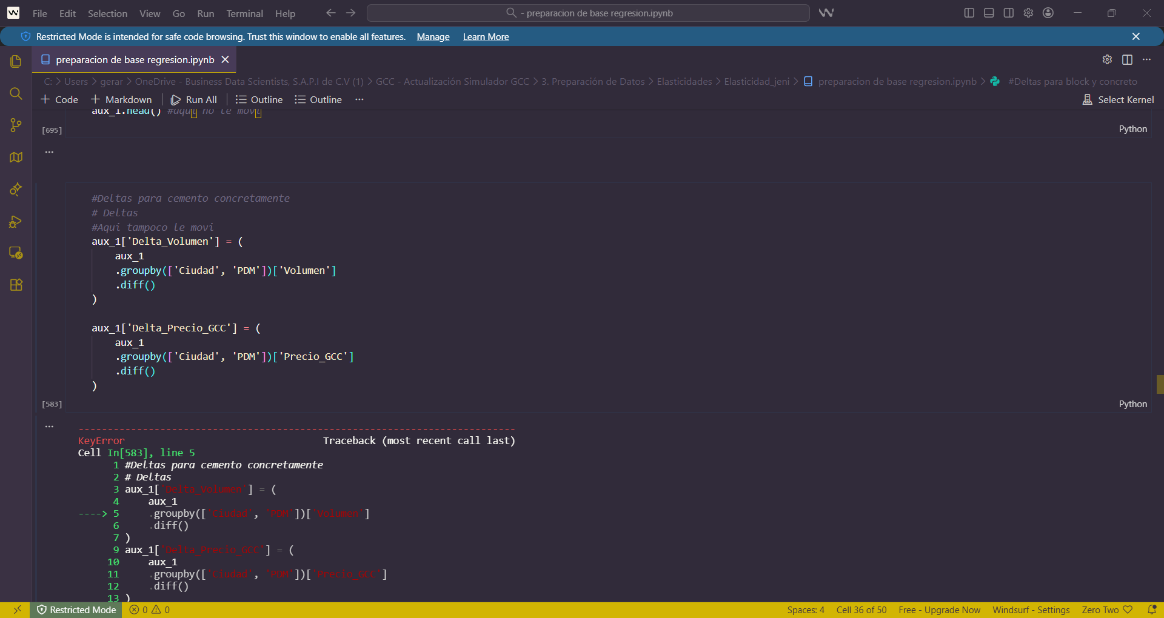The width and height of the screenshot is (1164, 618).
Task: Open the Run and Debug view
Action: (16, 221)
